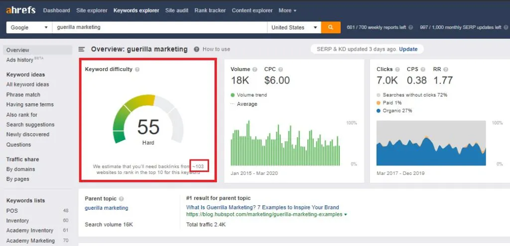Screen dimensions: 510x246
Task: Open the Site explorer tab
Action: (92, 10)
